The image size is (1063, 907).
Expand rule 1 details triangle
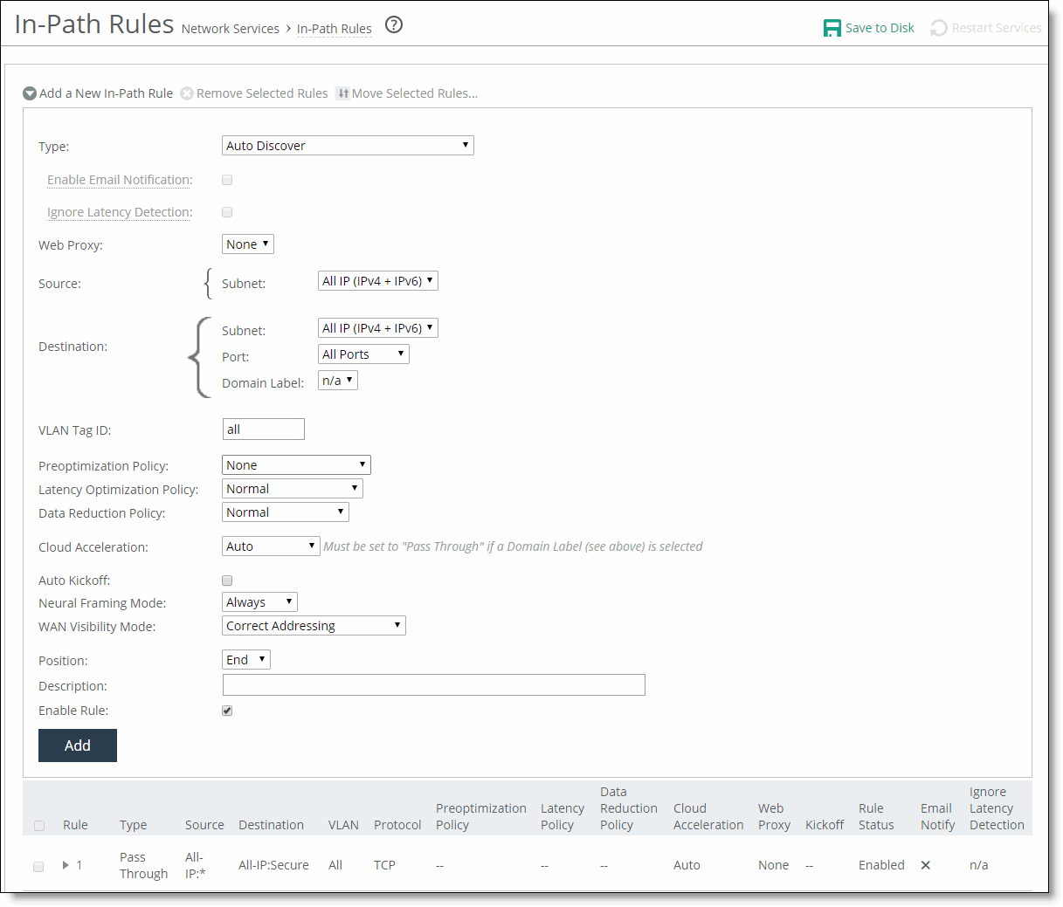[66, 865]
